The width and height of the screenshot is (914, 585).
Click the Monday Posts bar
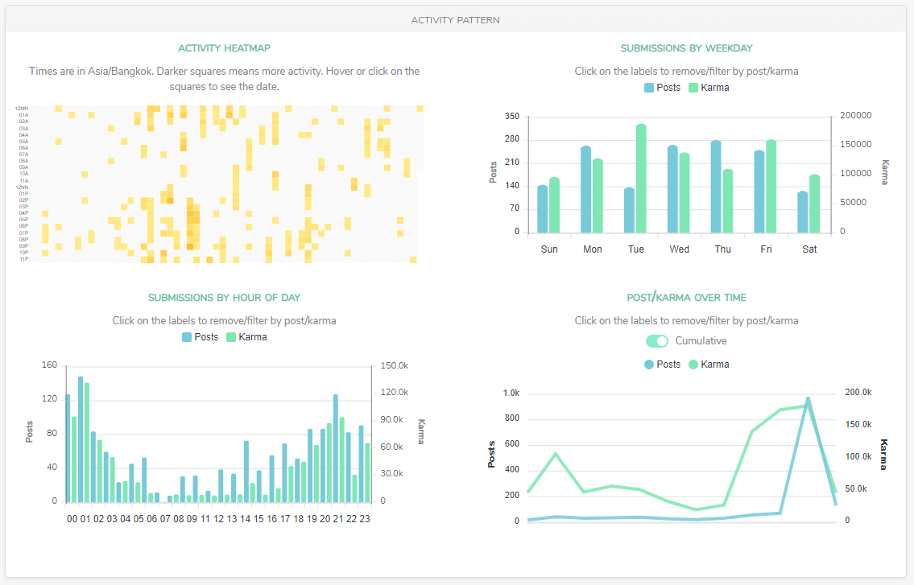(585, 190)
